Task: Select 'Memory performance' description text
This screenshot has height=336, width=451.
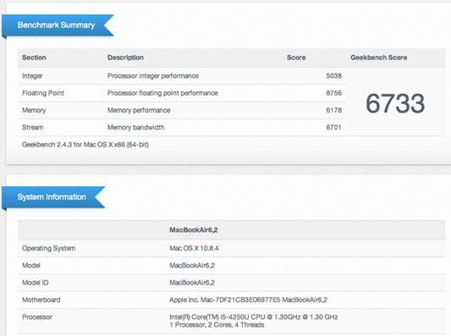Action: click(x=139, y=110)
